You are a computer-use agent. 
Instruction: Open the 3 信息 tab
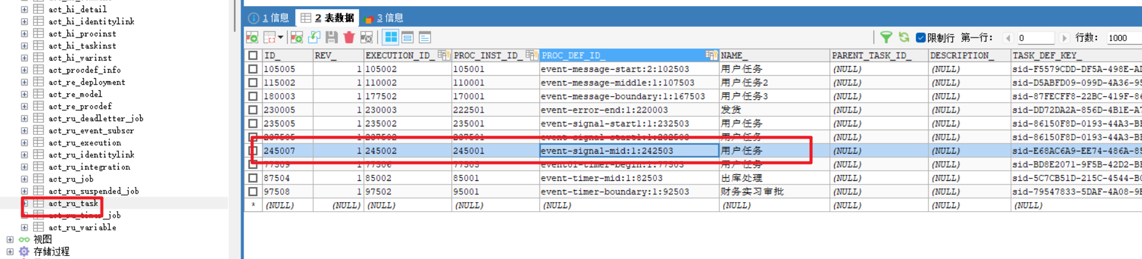click(384, 18)
